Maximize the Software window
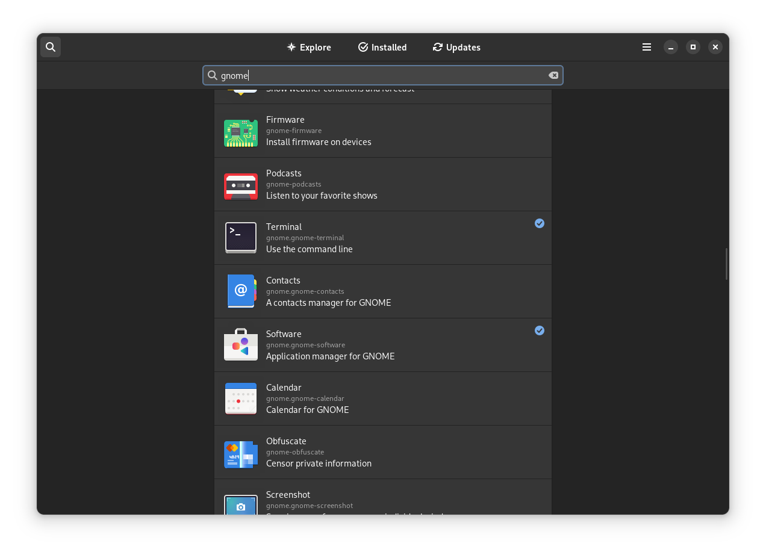The image size is (766, 555). [693, 47]
